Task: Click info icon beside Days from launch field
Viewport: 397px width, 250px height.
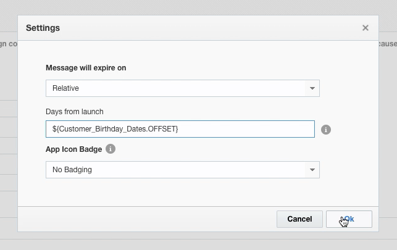Action: point(326,130)
